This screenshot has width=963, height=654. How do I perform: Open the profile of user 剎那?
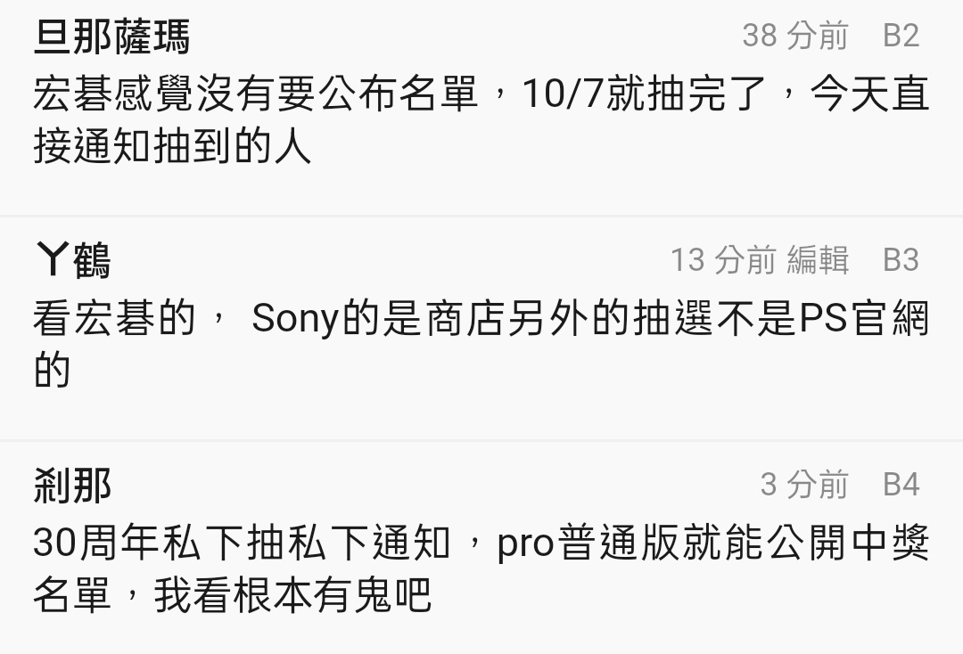click(73, 486)
